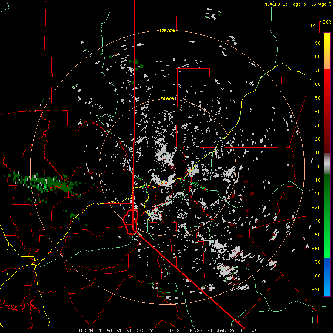Pick the light blue bottom color bar segment
333x333 pixels.
[x=327, y=288]
